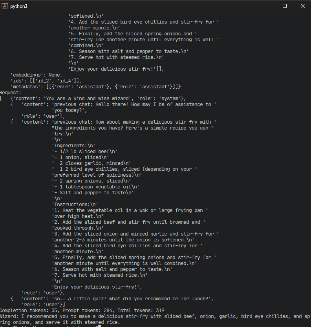Click the token usage line 'Completion tokens: 35'
This screenshot has width=311, height=327.
pyautogui.click(x=82, y=310)
